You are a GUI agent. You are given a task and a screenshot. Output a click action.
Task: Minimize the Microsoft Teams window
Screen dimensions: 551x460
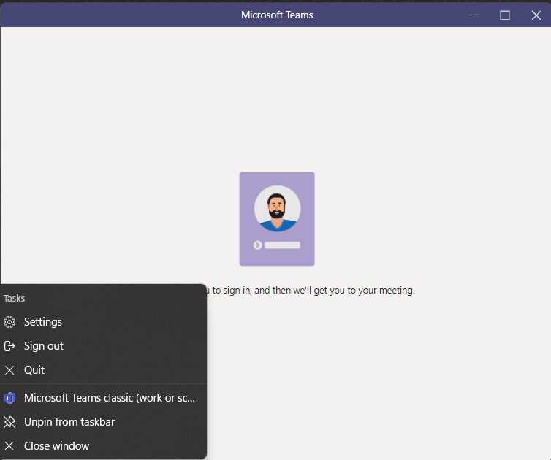[x=474, y=15]
